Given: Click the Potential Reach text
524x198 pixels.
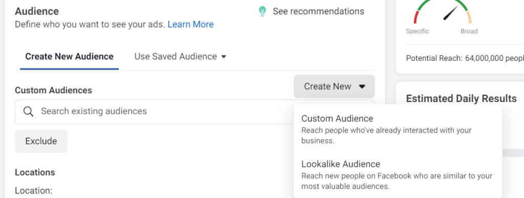Looking at the screenshot, I should pos(465,58).
